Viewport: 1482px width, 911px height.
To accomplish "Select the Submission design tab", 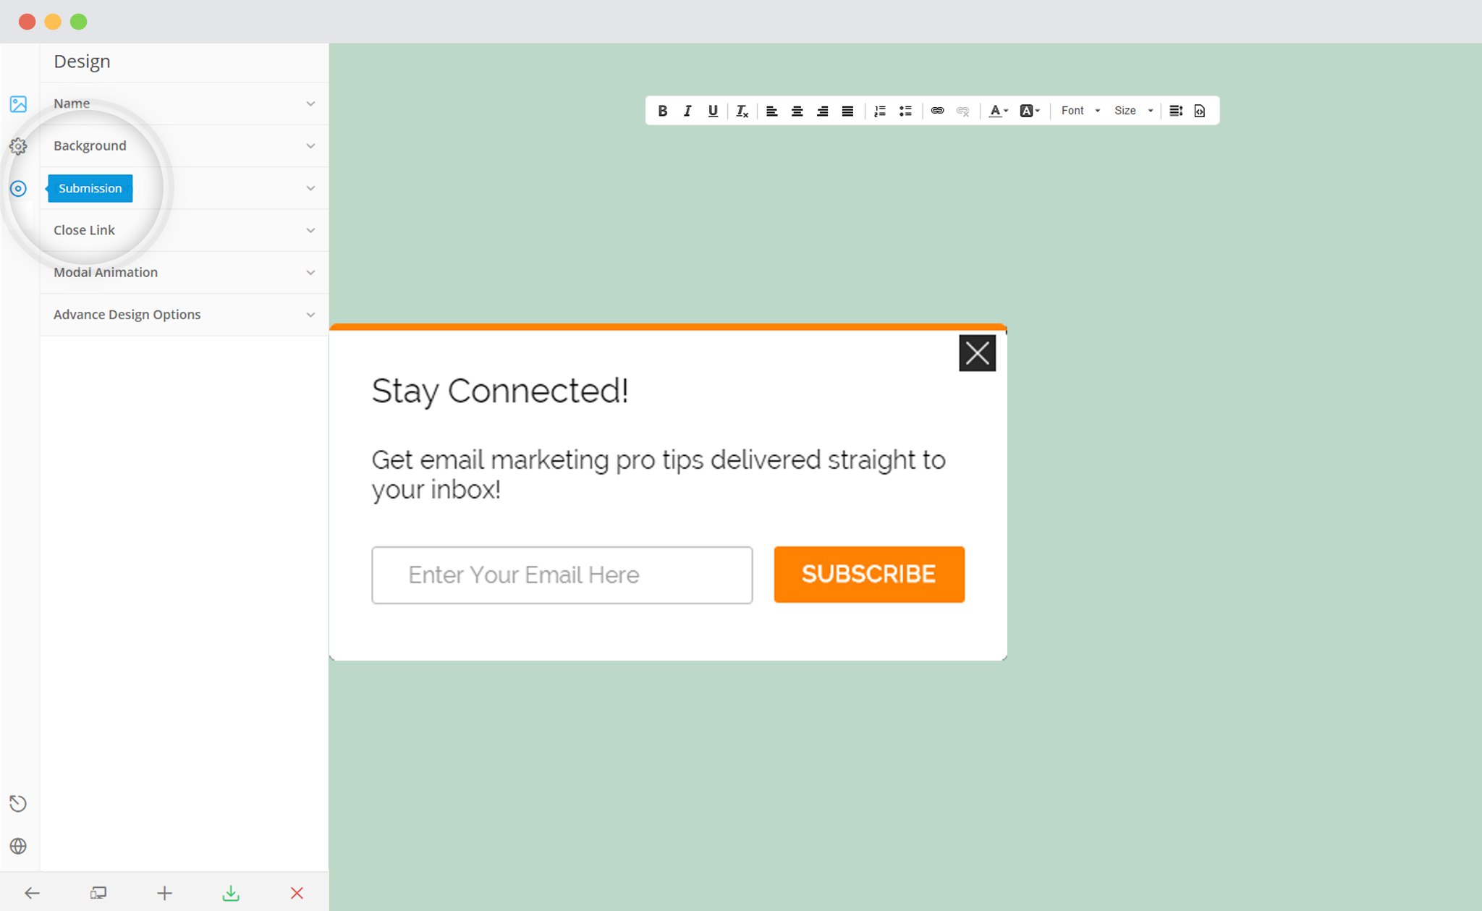I will (x=89, y=187).
